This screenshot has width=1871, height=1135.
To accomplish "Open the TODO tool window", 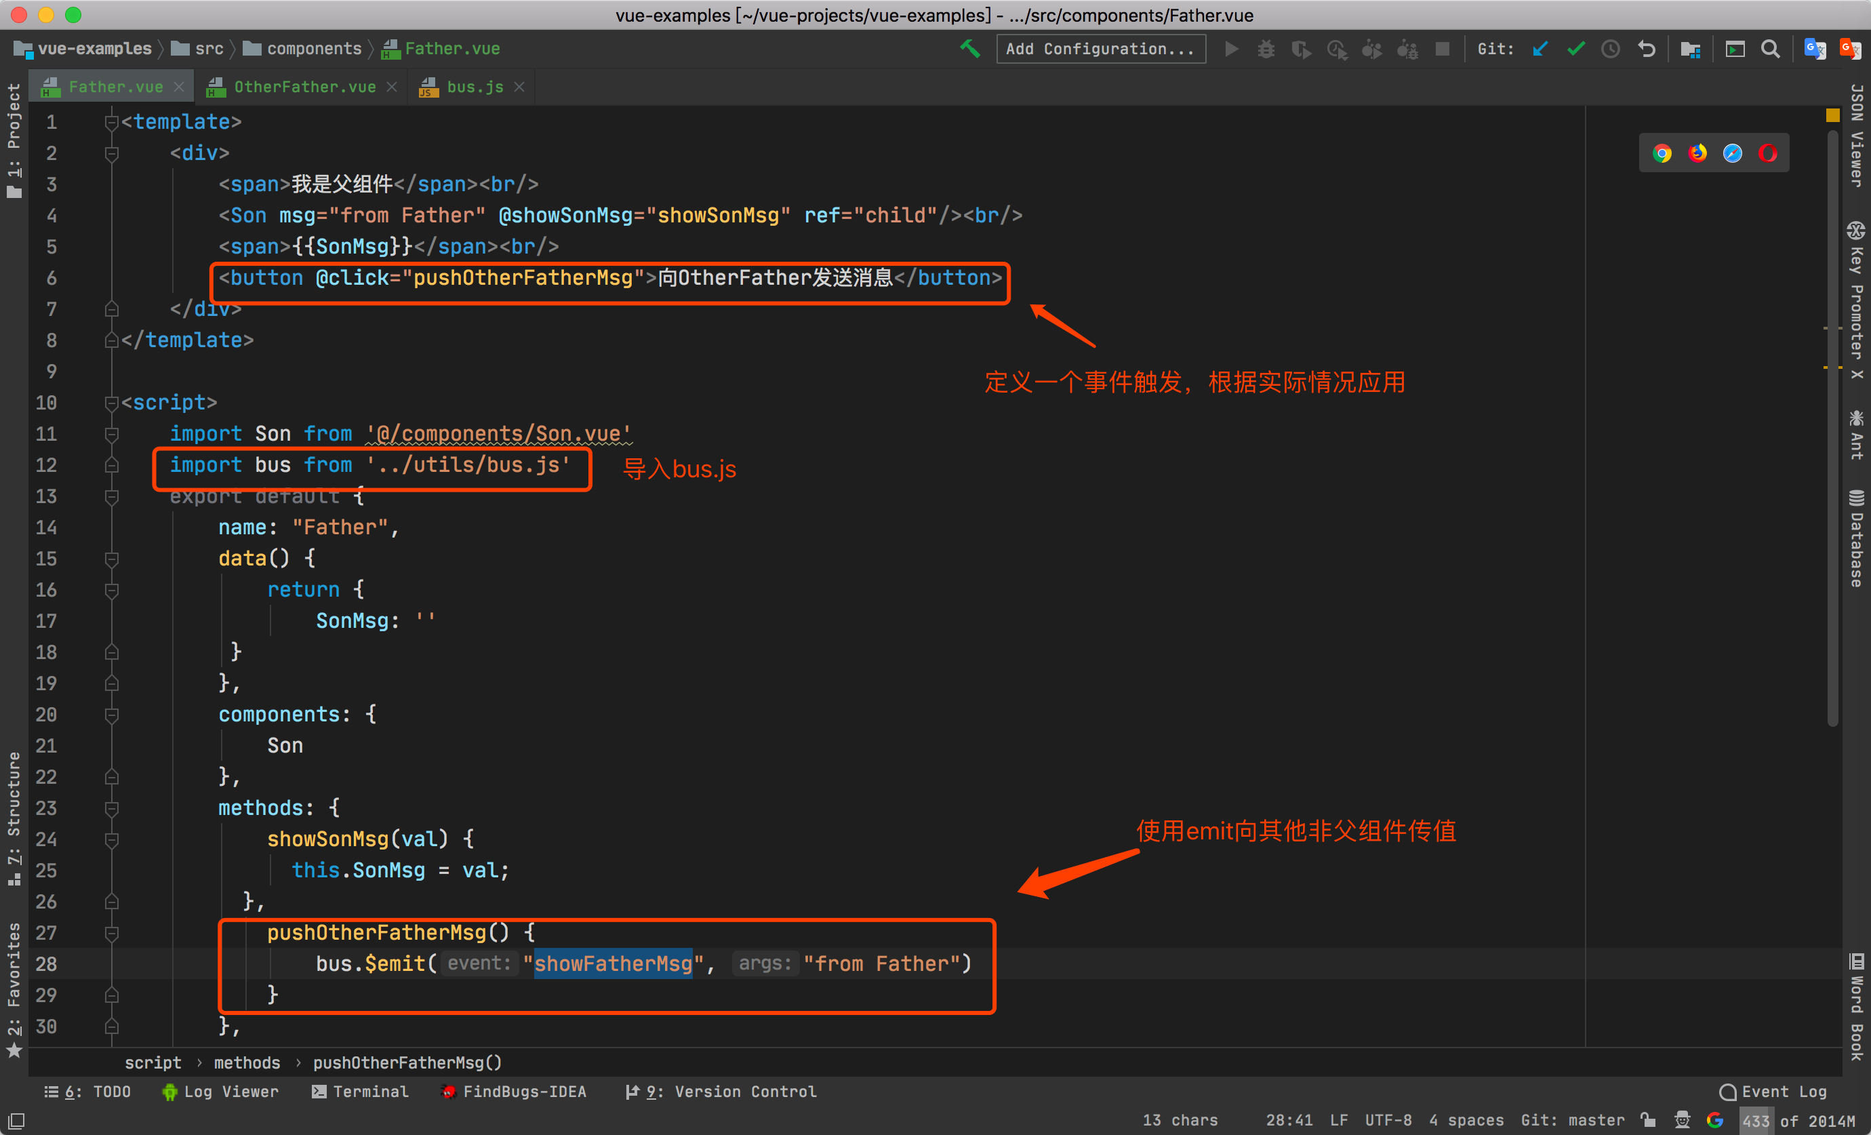I will (x=87, y=1092).
